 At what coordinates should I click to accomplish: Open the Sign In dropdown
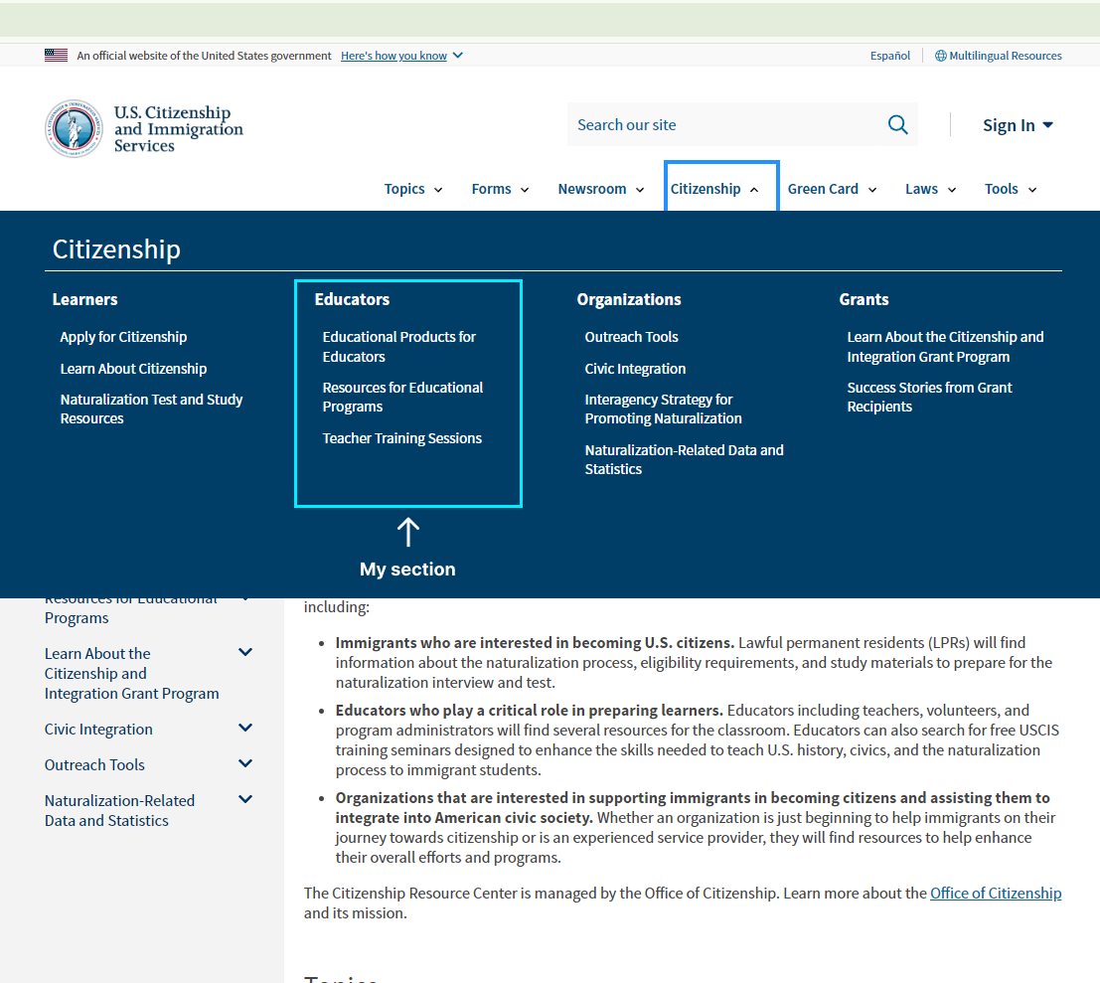pos(1018,125)
